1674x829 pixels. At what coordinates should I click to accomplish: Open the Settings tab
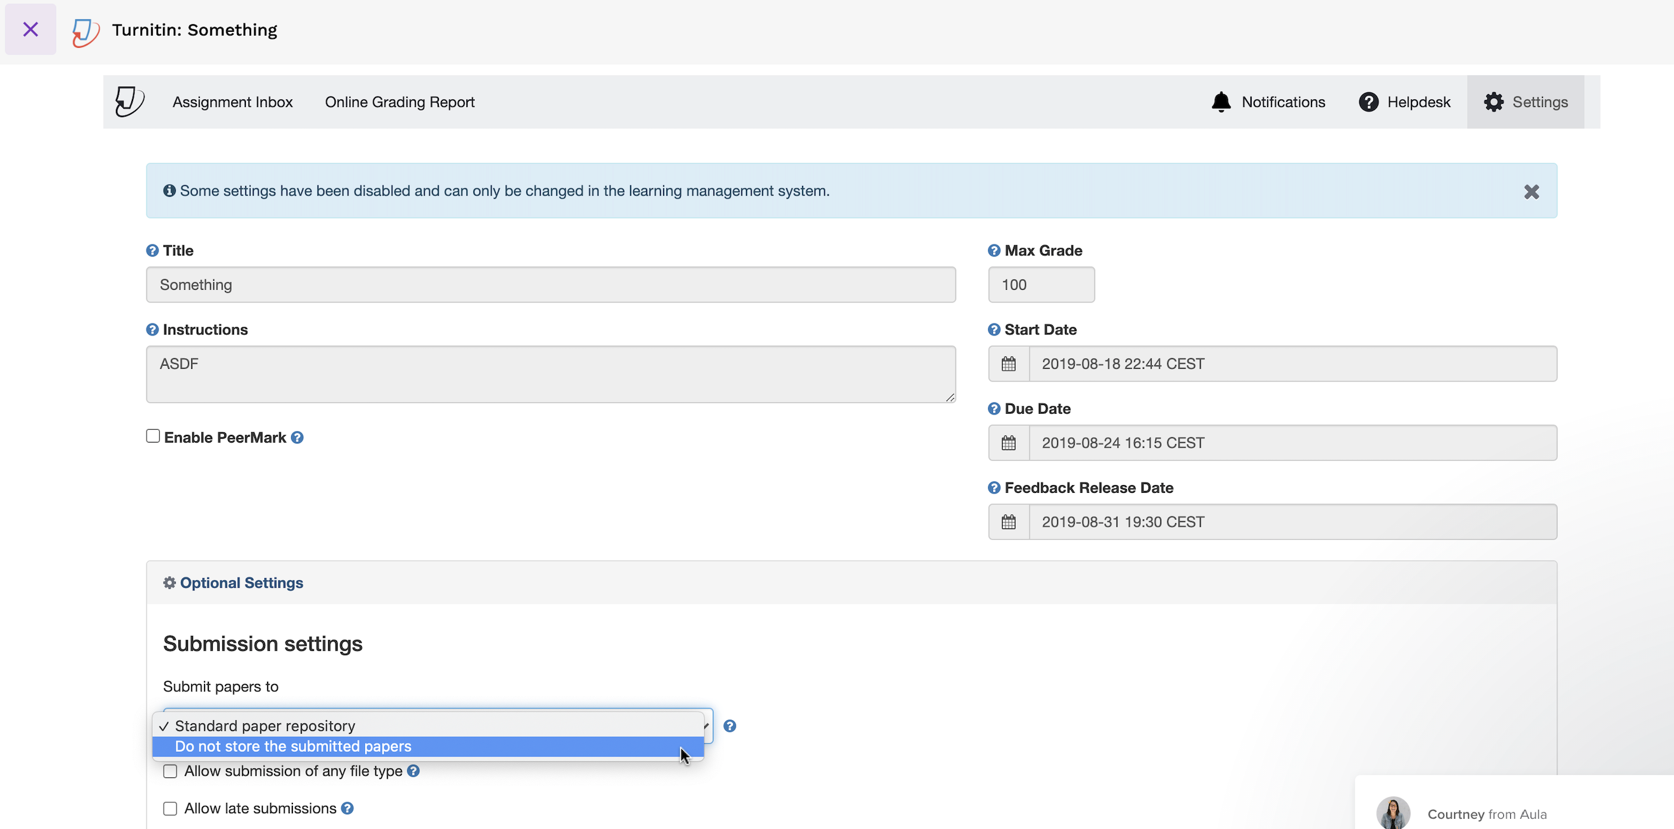(x=1525, y=102)
